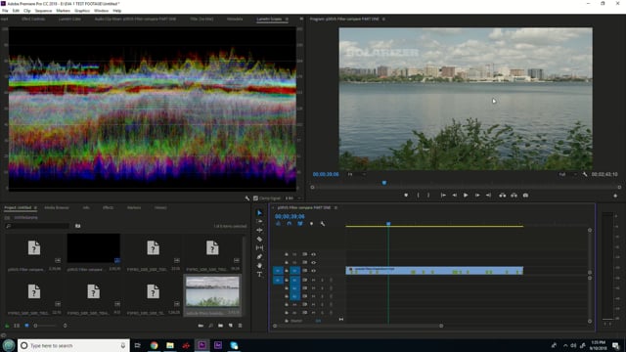Click Program Monitor playhead scrubber
626x352 pixels.
[x=384, y=183]
